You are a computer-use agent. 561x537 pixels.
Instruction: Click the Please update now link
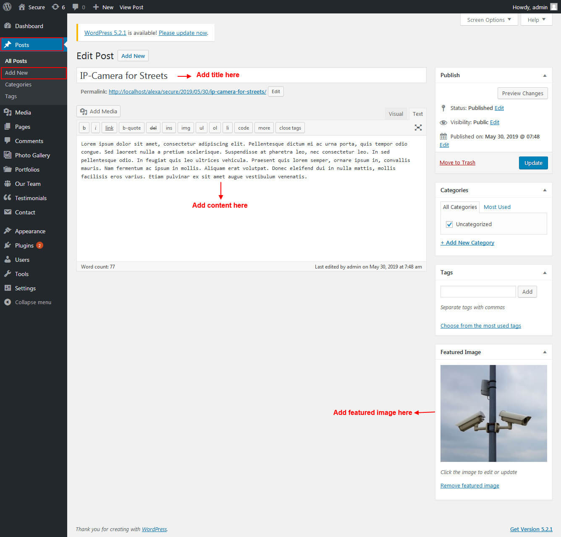183,33
